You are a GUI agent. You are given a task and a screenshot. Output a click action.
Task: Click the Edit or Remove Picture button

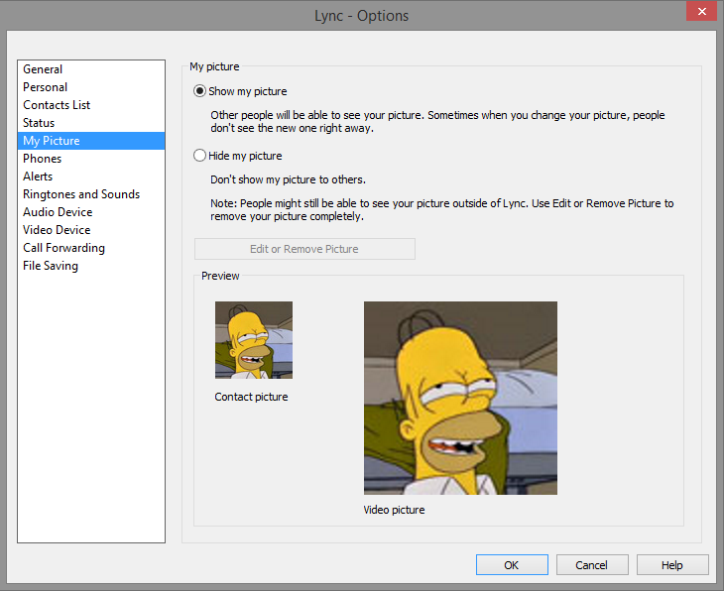[x=304, y=249]
